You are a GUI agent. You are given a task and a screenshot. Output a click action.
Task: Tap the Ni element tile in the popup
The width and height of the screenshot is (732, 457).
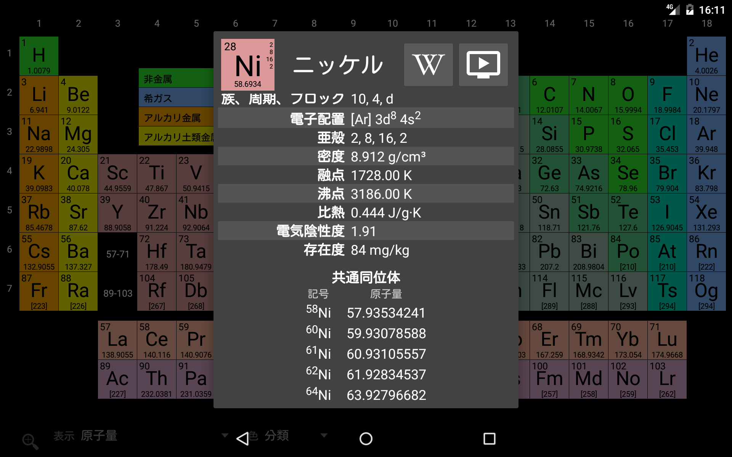(247, 65)
